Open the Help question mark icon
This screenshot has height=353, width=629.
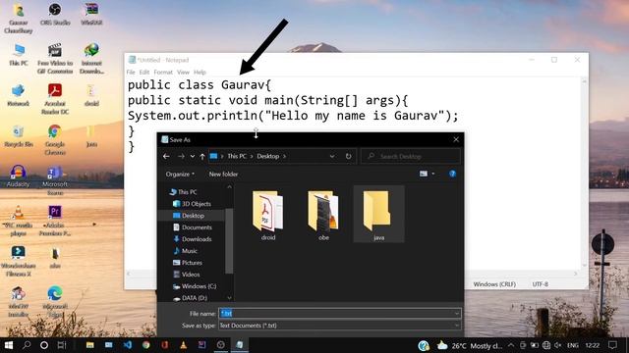(452, 174)
